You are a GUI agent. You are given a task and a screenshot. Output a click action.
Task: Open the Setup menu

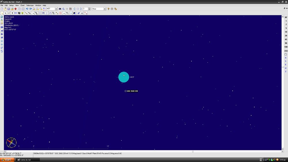[11, 5]
